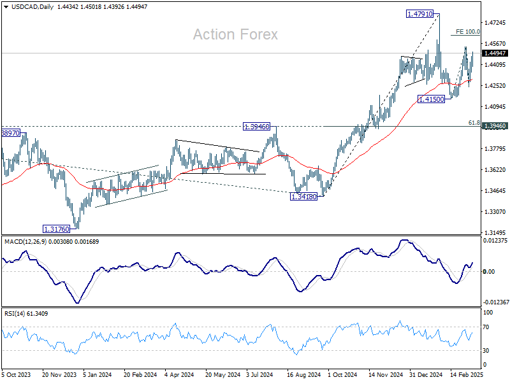Image resolution: width=510 pixels, height=382 pixels.
Task: Click the 1.33070 price scale value
Action: (x=495, y=212)
